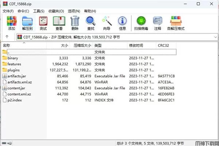Click the key icon in status bar
The height and width of the screenshot is (146, 219).
click(x=10, y=143)
